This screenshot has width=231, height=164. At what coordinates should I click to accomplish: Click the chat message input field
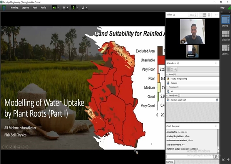pos(189,157)
